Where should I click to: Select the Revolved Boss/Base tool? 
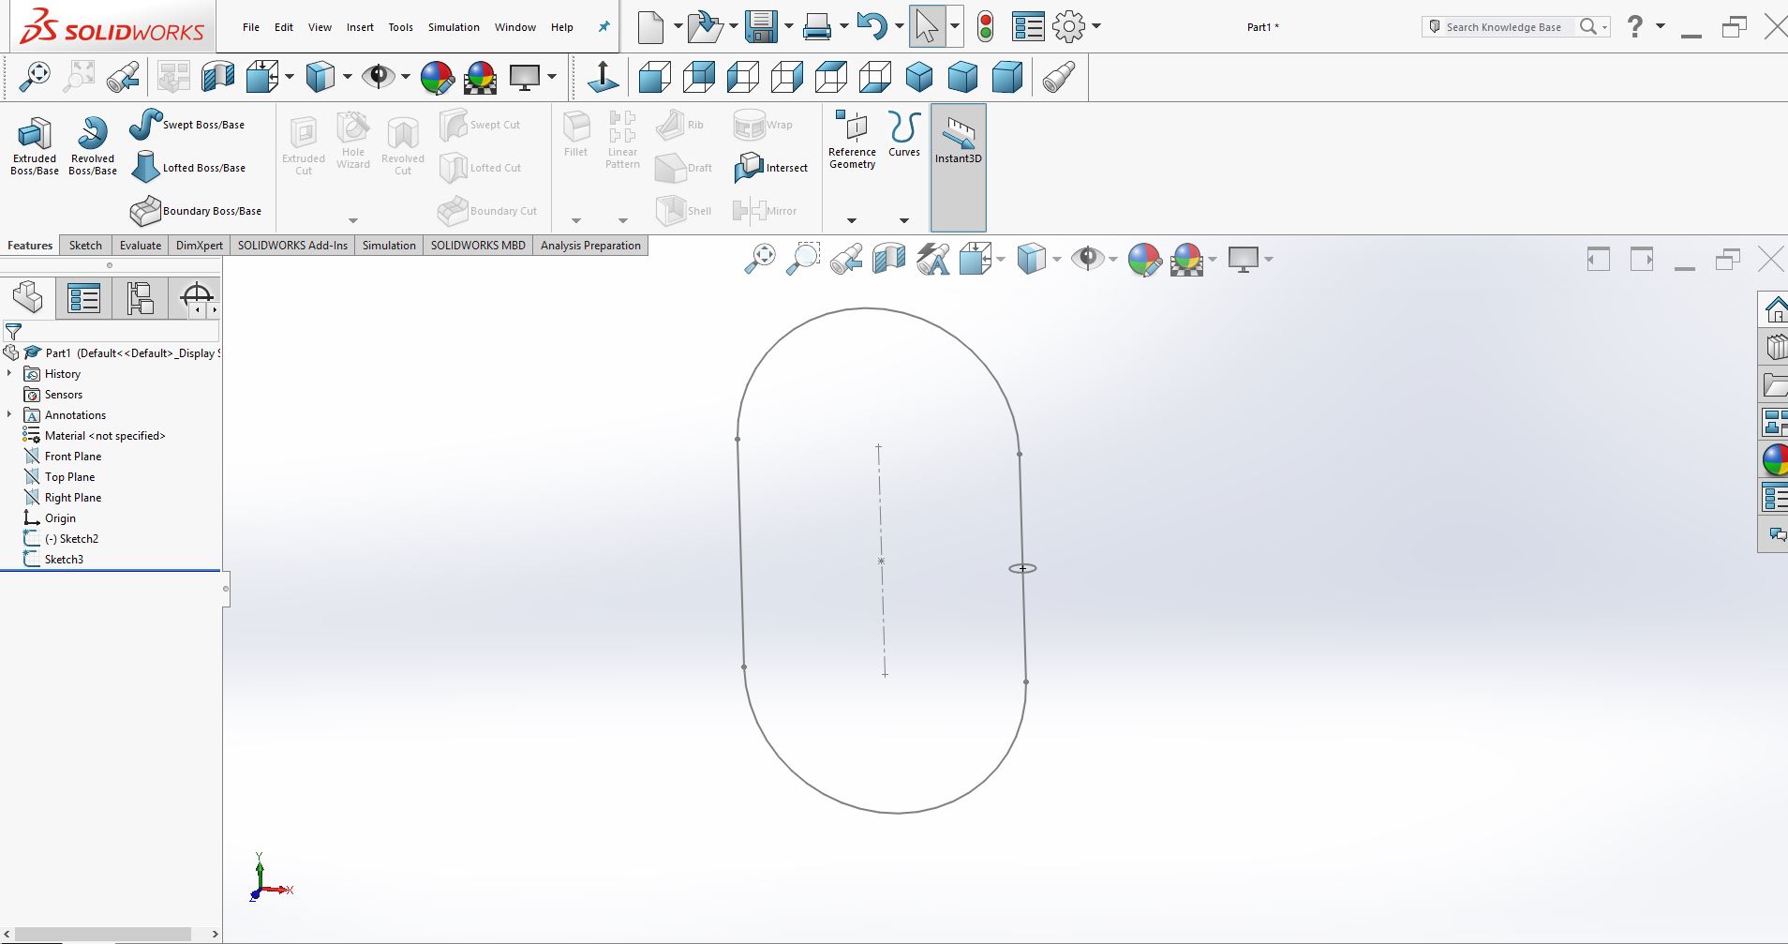[x=93, y=146]
